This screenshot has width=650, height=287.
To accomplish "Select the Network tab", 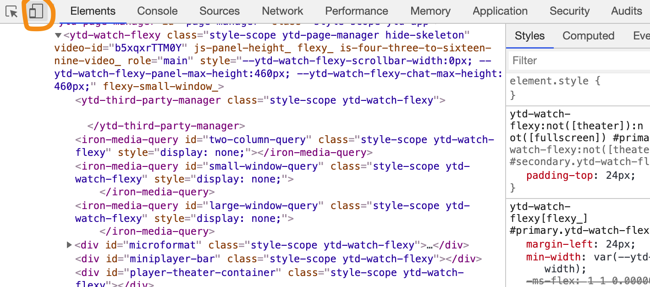I will (282, 11).
